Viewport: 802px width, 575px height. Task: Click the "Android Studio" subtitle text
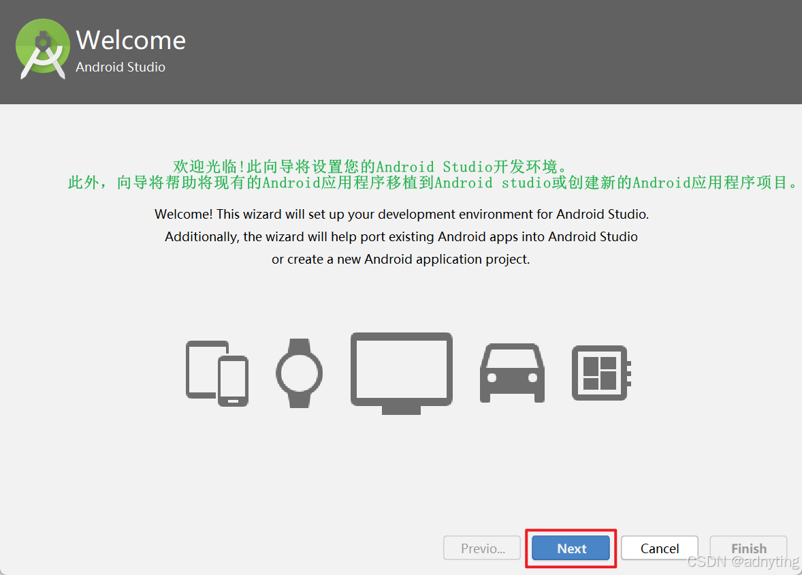click(121, 67)
